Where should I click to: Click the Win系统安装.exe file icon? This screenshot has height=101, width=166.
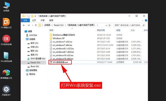pyautogui.click(x=51, y=62)
